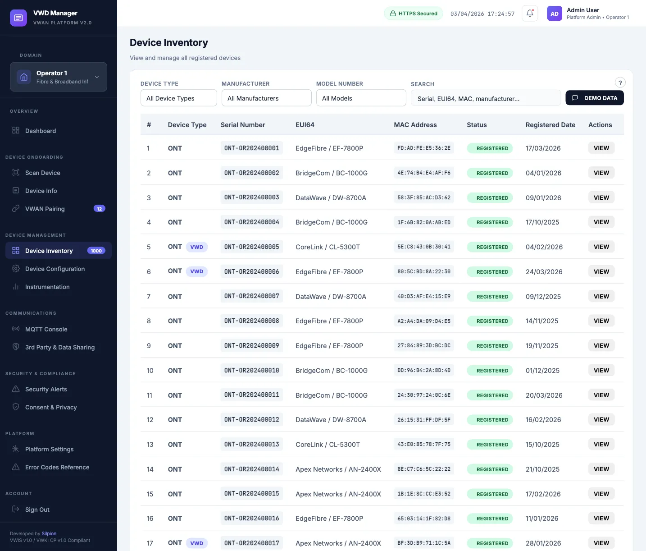Image resolution: width=646 pixels, height=551 pixels.
Task: Click the help question mark icon
Action: (620, 83)
